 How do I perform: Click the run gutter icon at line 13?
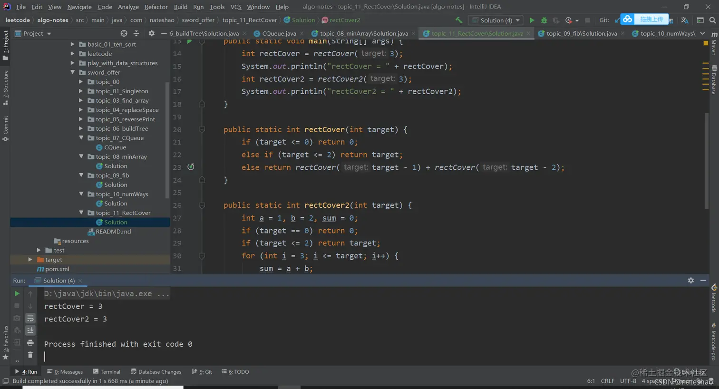[x=190, y=41]
